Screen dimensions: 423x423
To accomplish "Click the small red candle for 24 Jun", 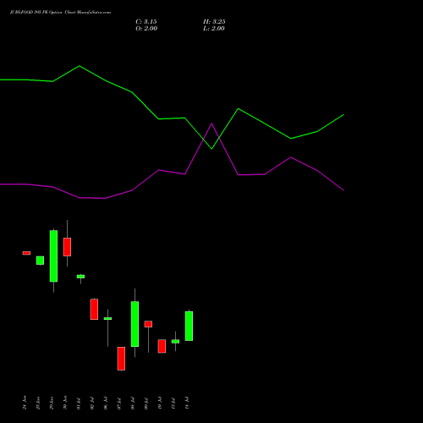I will (x=26, y=253).
